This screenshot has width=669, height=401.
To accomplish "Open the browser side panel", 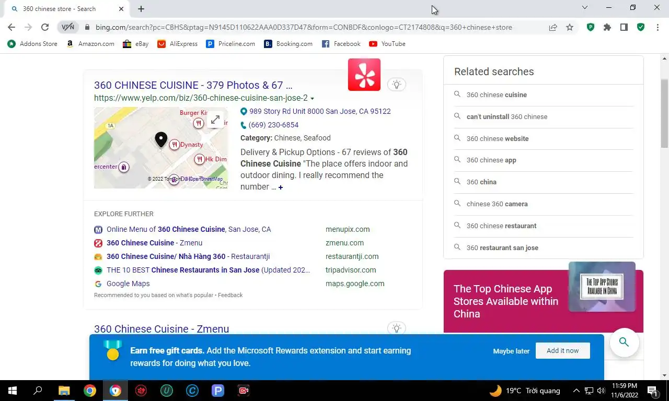I will coord(624,27).
